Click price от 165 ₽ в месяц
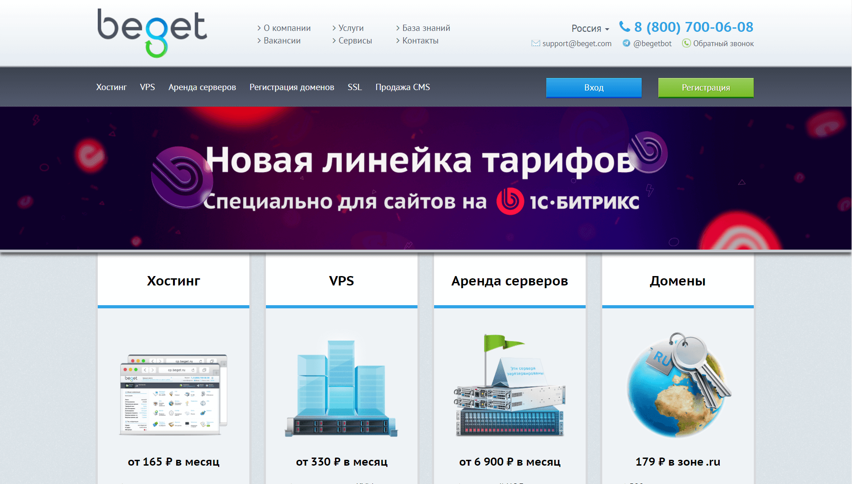Screen dimensions: 852x484 (174, 462)
